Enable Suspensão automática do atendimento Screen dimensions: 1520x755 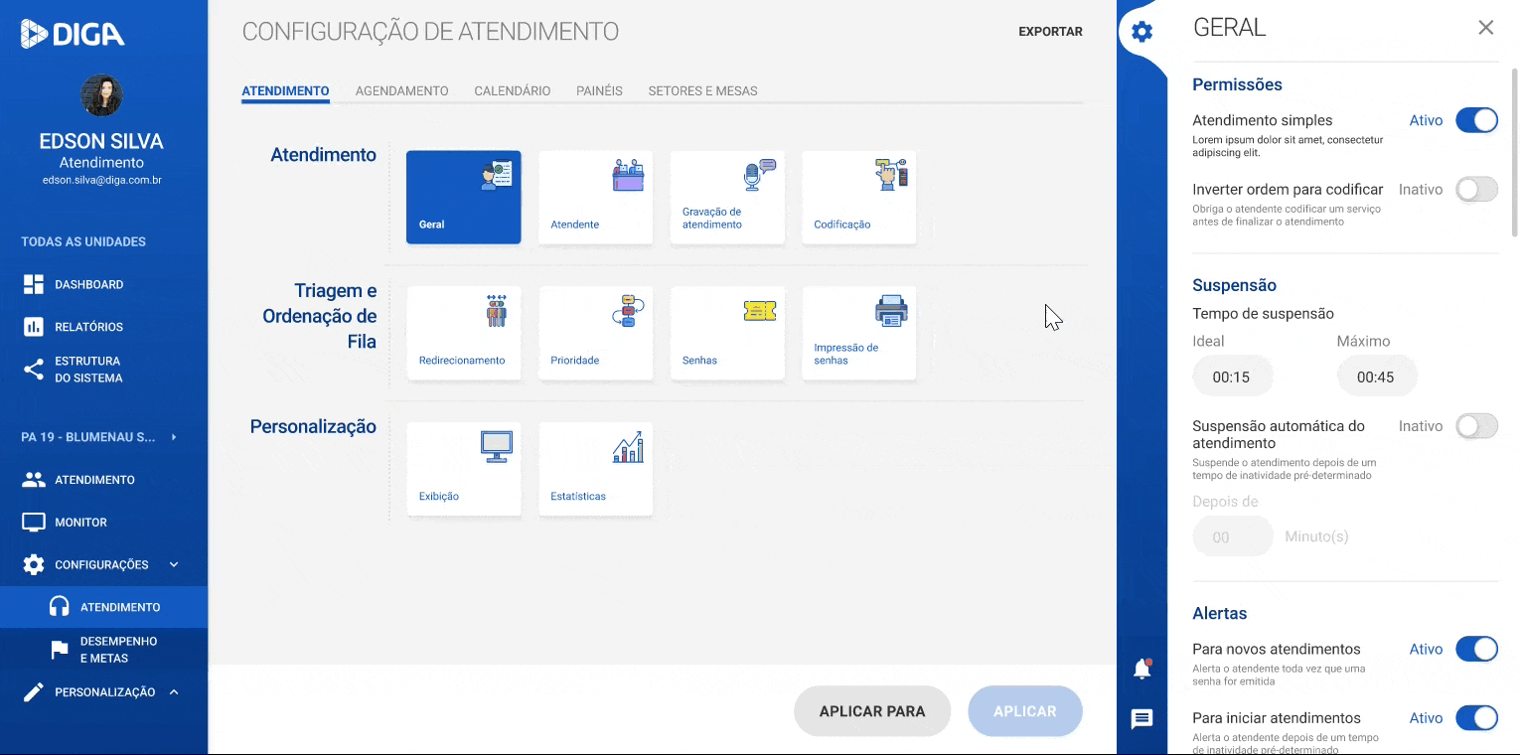click(x=1477, y=425)
